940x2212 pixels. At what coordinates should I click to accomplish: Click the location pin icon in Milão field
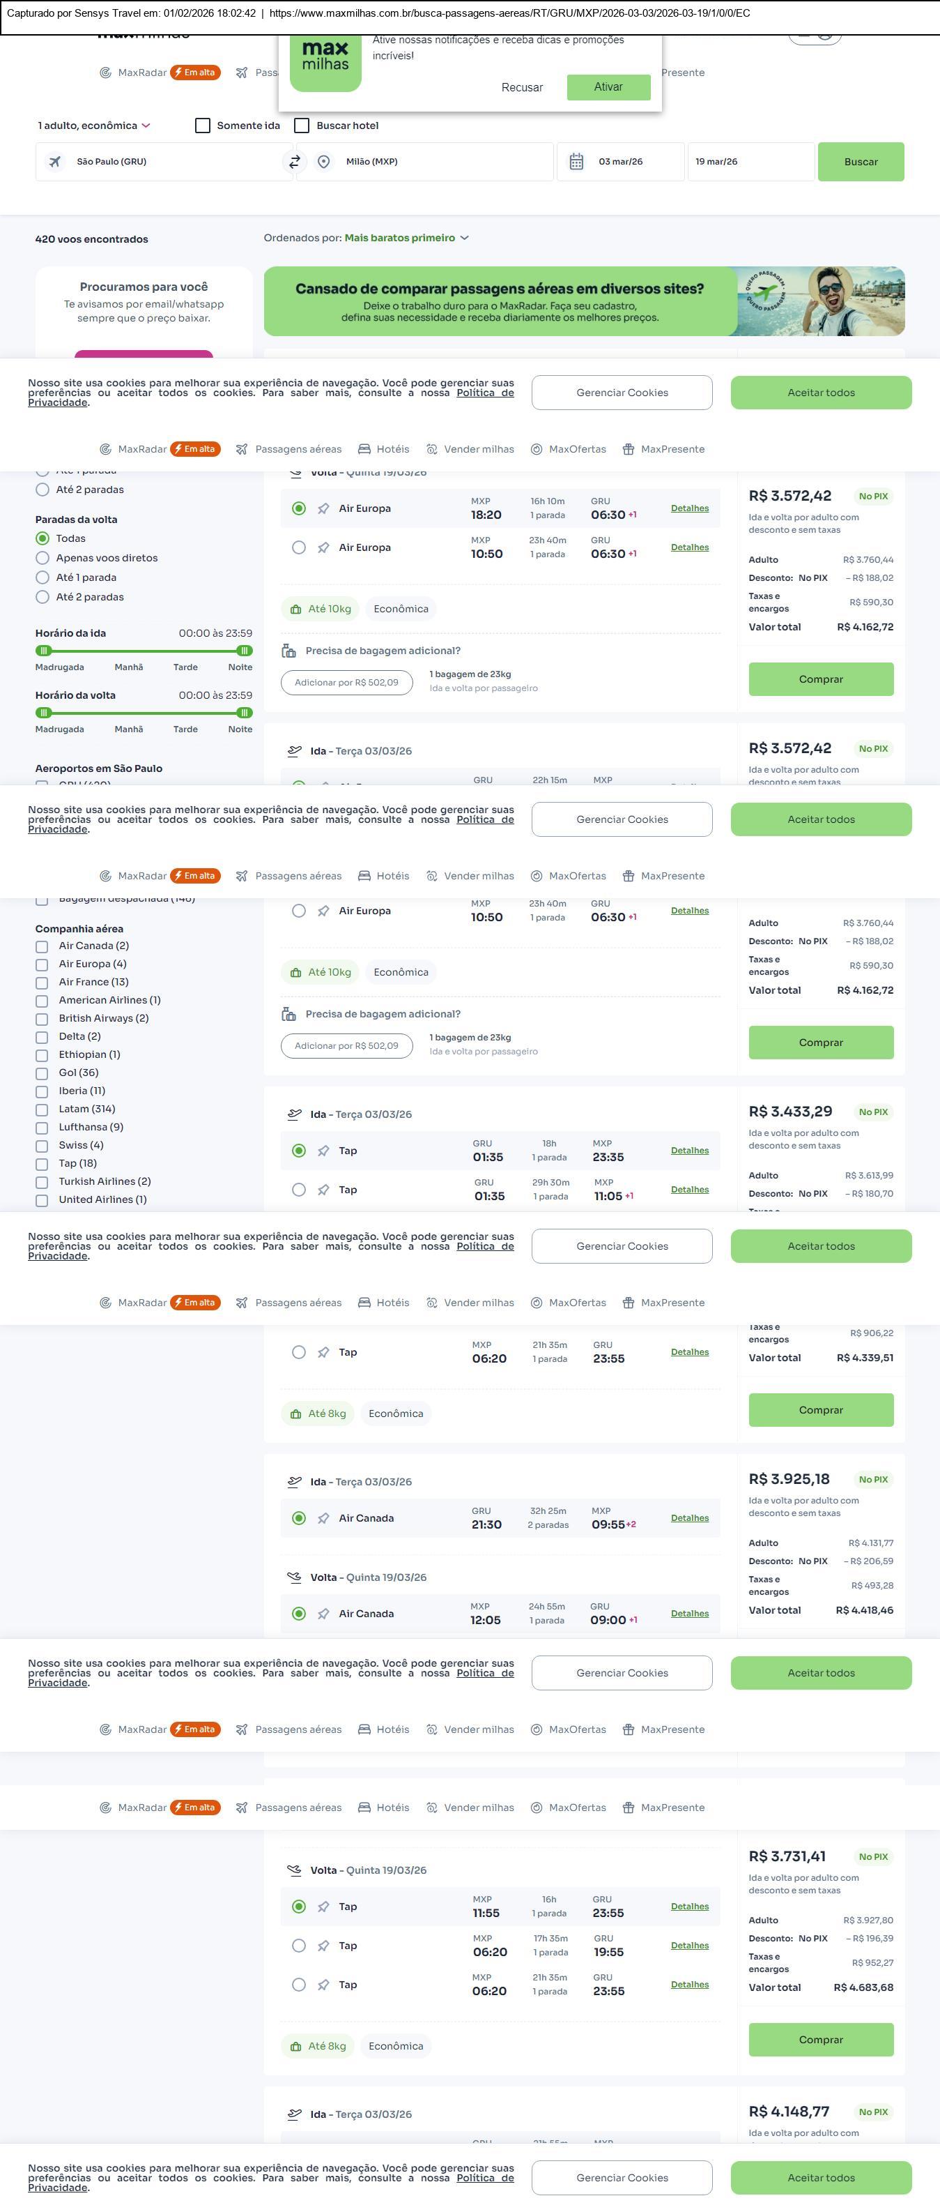click(323, 161)
